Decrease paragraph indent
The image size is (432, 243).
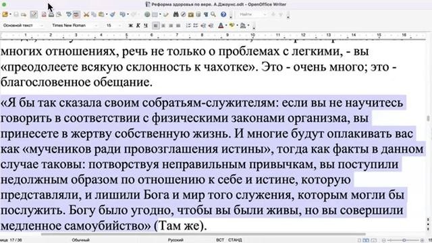(203, 26)
